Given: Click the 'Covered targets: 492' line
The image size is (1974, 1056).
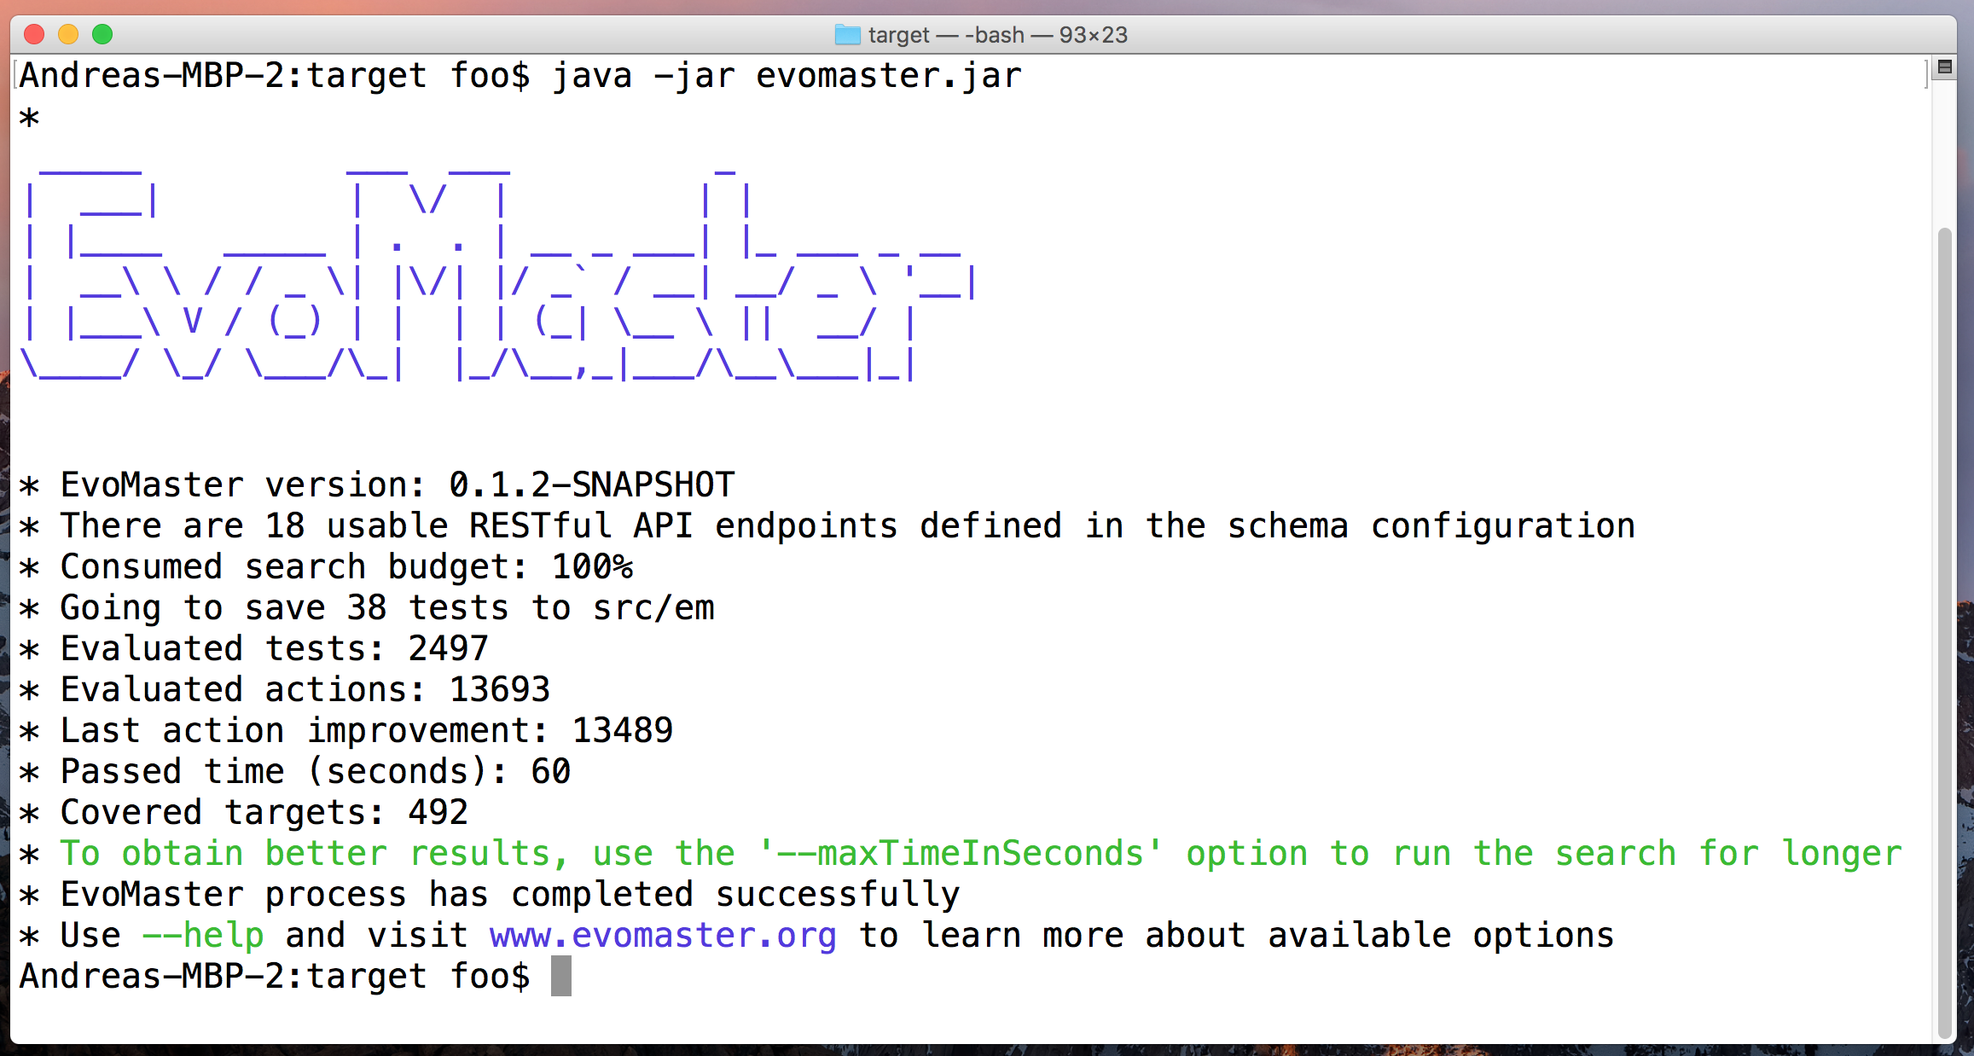Looking at the screenshot, I should 264,813.
